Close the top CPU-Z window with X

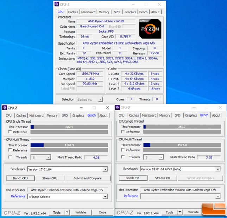point(159,4)
